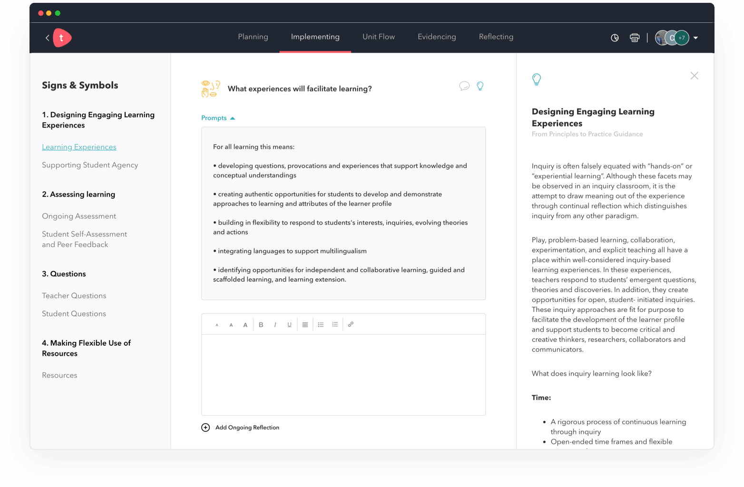Print the unit using printer icon
The image size is (744, 487).
click(635, 38)
